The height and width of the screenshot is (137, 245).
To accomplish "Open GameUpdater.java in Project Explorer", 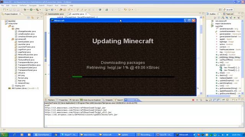I will point(24,41).
